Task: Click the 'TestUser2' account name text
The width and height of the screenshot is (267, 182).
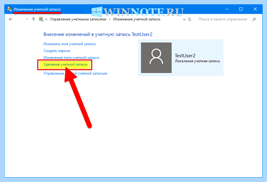Action: click(185, 55)
